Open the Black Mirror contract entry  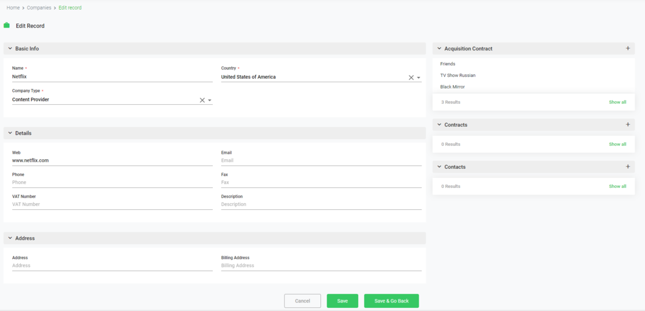click(452, 87)
